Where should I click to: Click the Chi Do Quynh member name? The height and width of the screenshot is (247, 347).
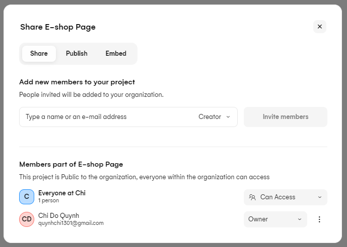coord(58,216)
